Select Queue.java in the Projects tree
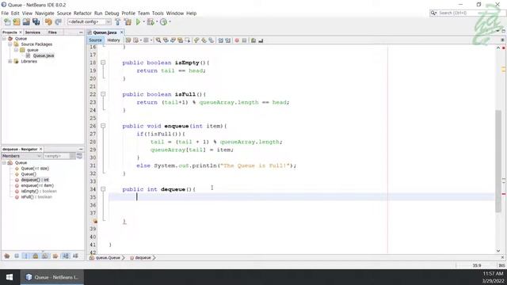This screenshot has width=507, height=285. [44, 55]
